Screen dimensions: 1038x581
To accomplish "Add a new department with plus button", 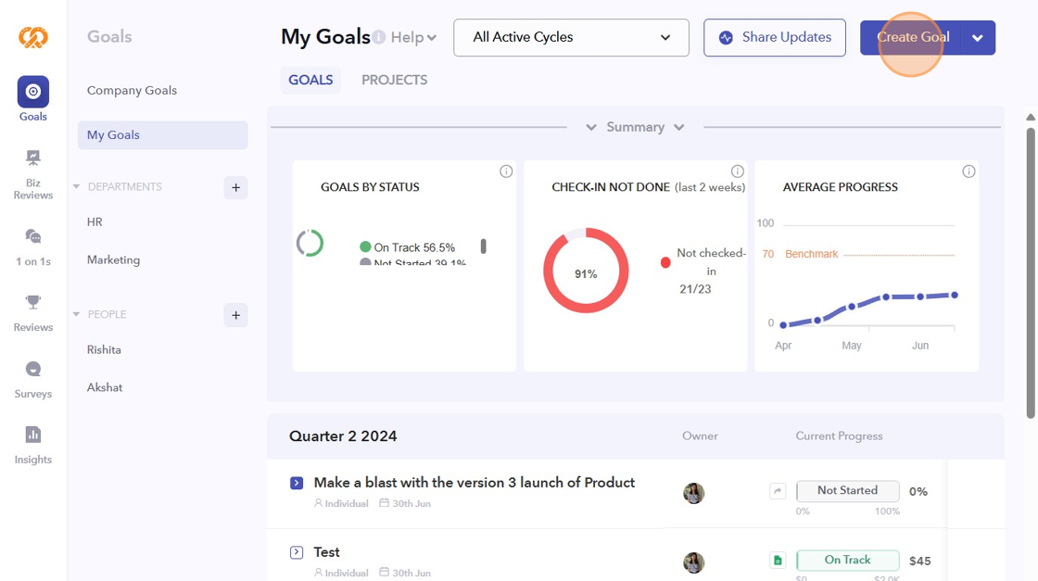I will pos(235,187).
